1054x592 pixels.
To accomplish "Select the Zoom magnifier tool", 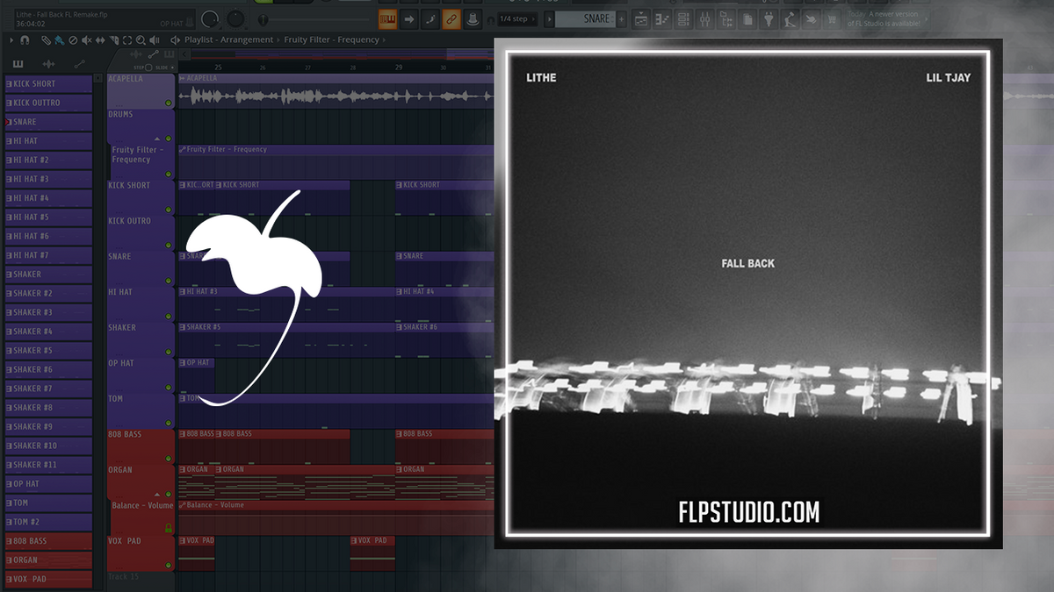I will point(141,39).
